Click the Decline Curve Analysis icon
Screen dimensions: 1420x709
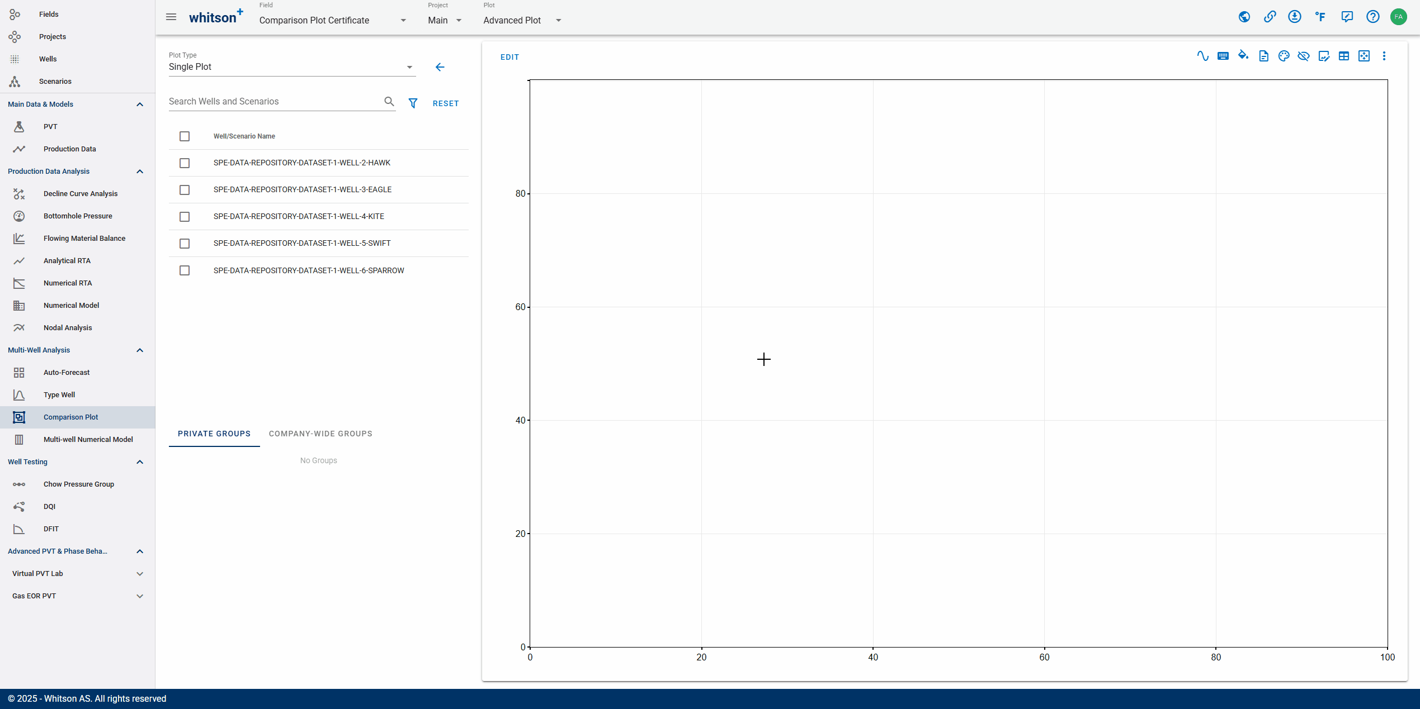pos(19,193)
